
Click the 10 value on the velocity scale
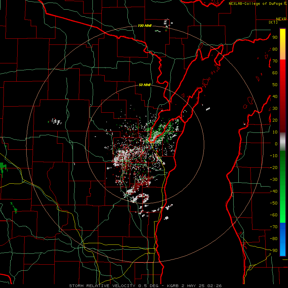pyautogui.click(x=275, y=132)
